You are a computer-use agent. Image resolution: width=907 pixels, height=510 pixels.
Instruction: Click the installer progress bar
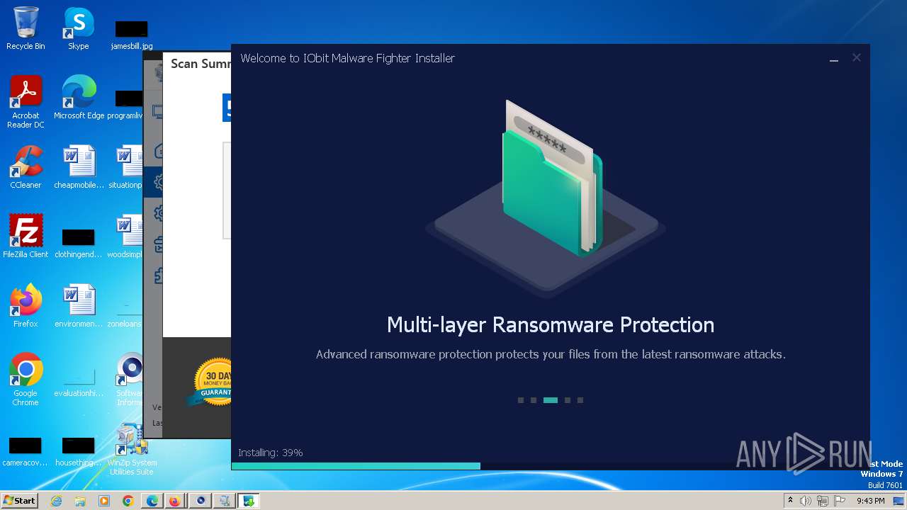tap(551, 466)
